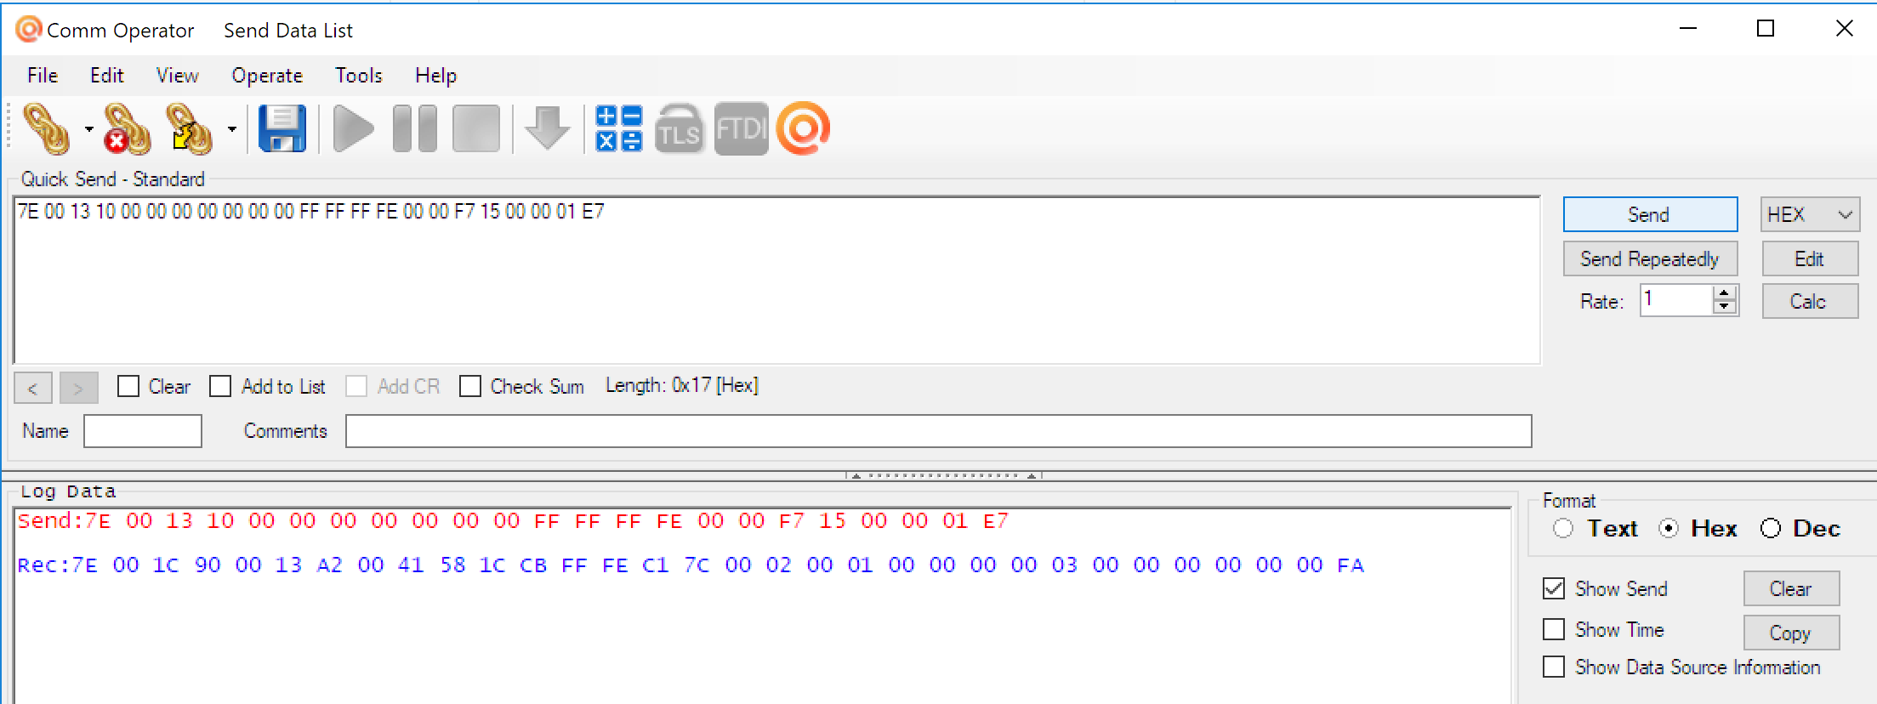Click the Stop toolbar button
Viewport: 1877px width, 704px height.
[x=476, y=129]
